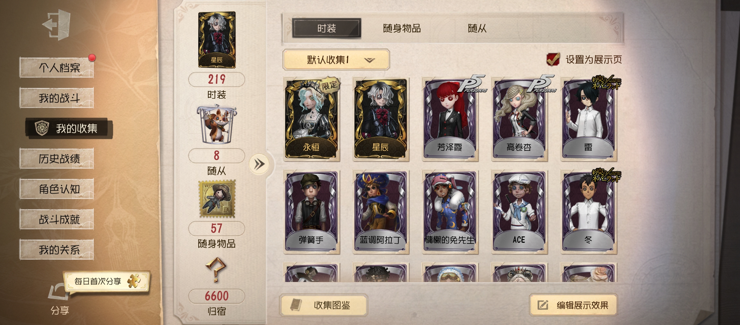The image size is (740, 325).
Task: Open the 永恒 limited costume card
Action: coord(312,119)
